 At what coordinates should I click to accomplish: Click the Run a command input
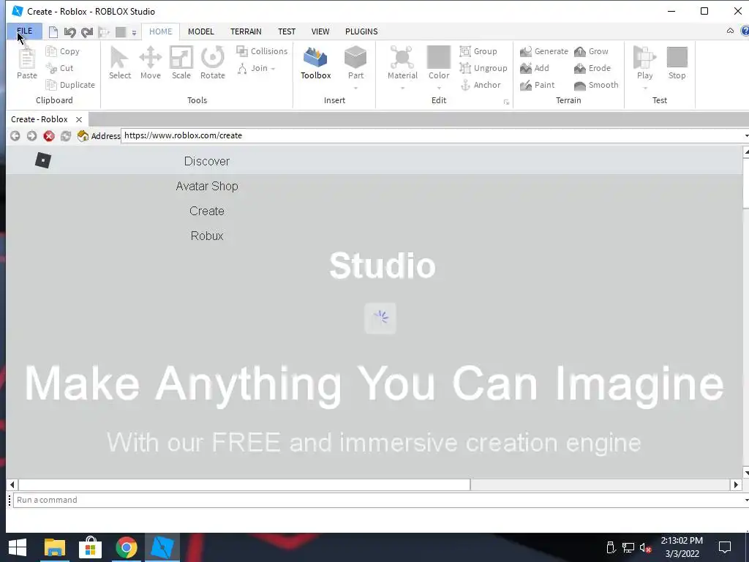click(x=377, y=500)
